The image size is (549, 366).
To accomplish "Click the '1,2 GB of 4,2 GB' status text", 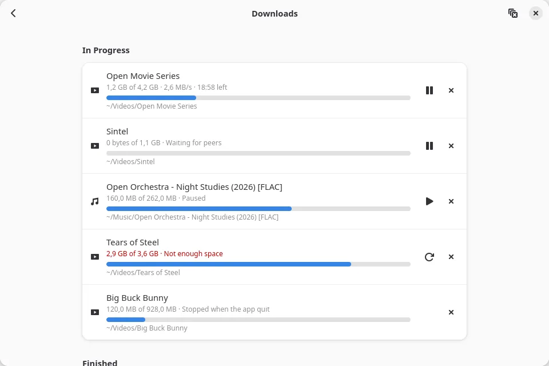I will 132,87.
